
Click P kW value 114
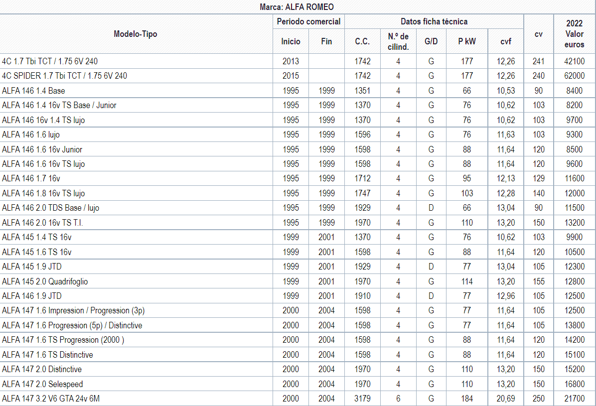coord(467,281)
